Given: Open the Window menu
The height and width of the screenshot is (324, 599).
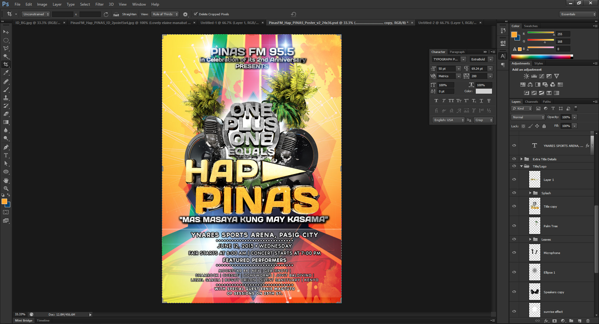Looking at the screenshot, I should [x=139, y=4].
